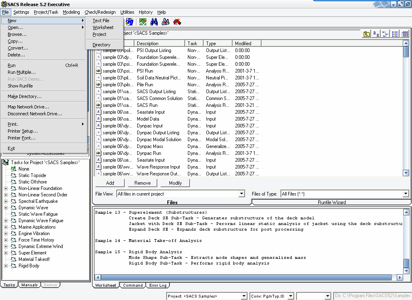412x300 pixels.
Task: Click the magnifier inspection toolbar icon
Action: click(x=165, y=22)
